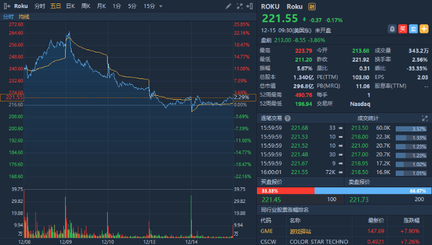Click the blue 66.67% sell ratio bar

(x=373, y=191)
